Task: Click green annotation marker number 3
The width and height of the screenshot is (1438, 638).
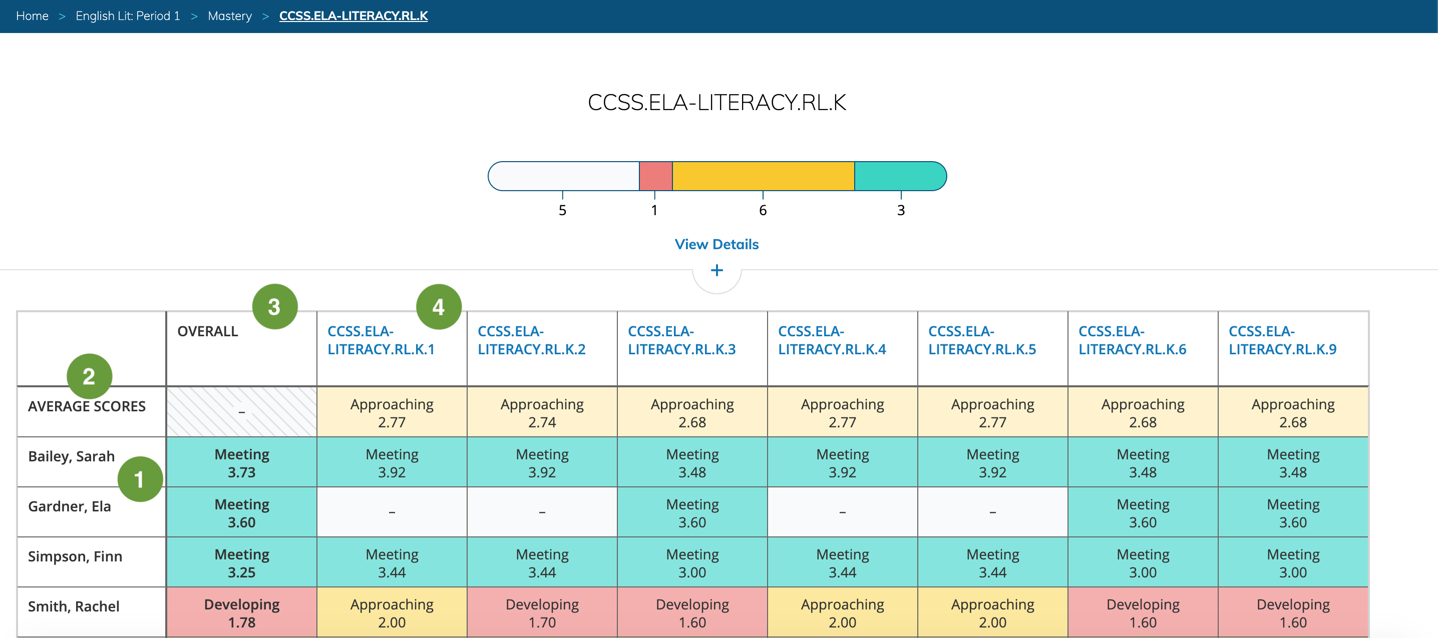Action: click(274, 307)
